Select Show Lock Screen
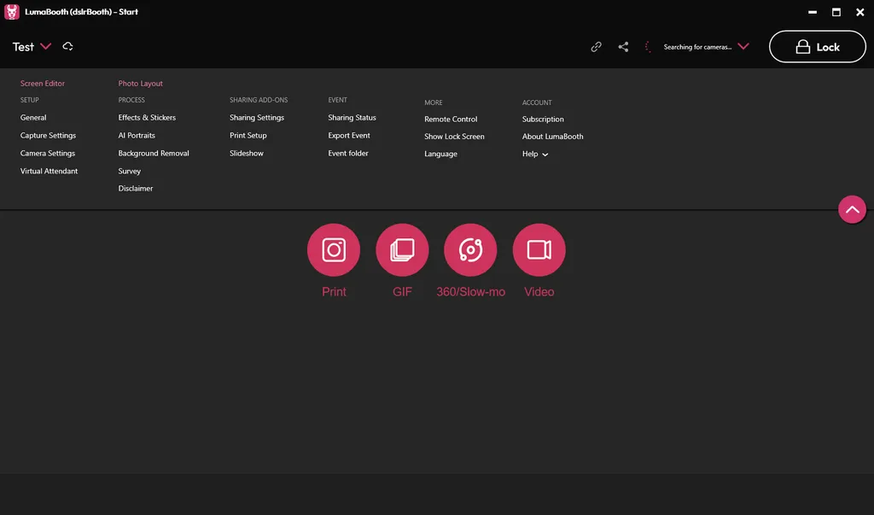Viewport: 874px width, 515px height. coord(454,137)
